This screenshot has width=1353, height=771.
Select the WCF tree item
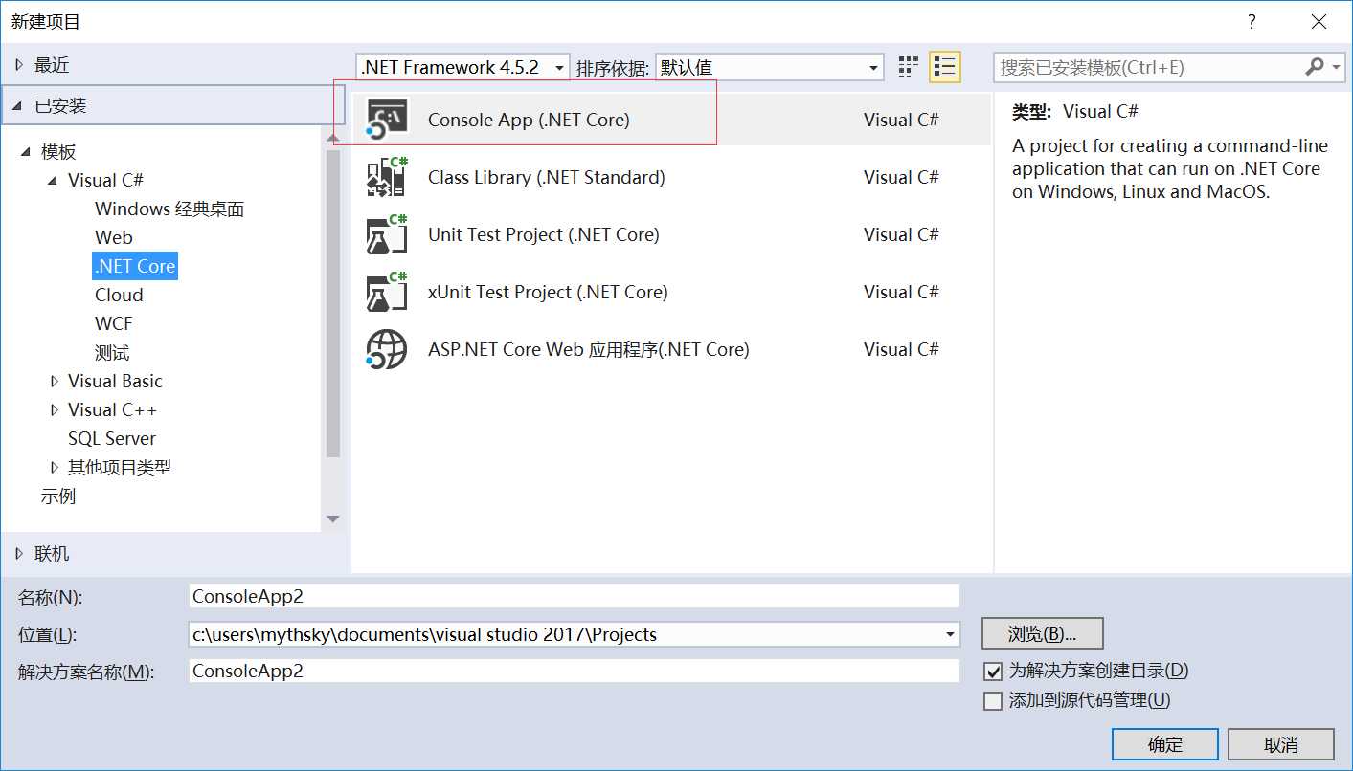(x=114, y=323)
